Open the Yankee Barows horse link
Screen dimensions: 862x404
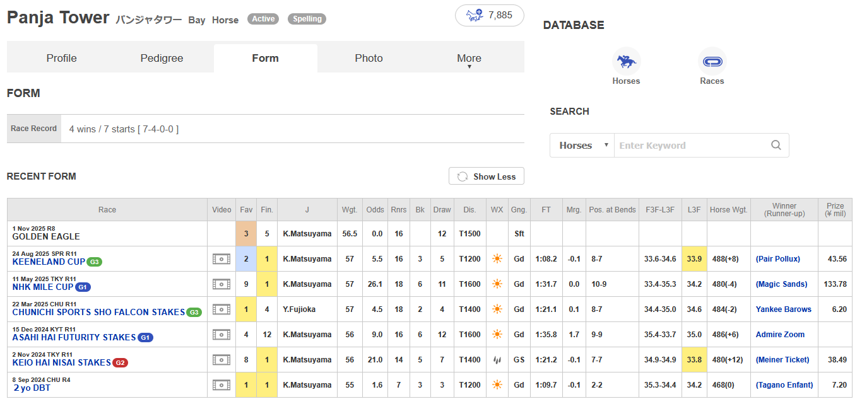point(784,309)
